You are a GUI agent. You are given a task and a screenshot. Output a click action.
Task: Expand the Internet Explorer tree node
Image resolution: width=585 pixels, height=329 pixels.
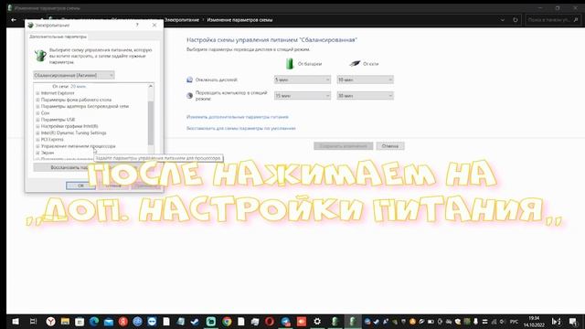tap(37, 93)
